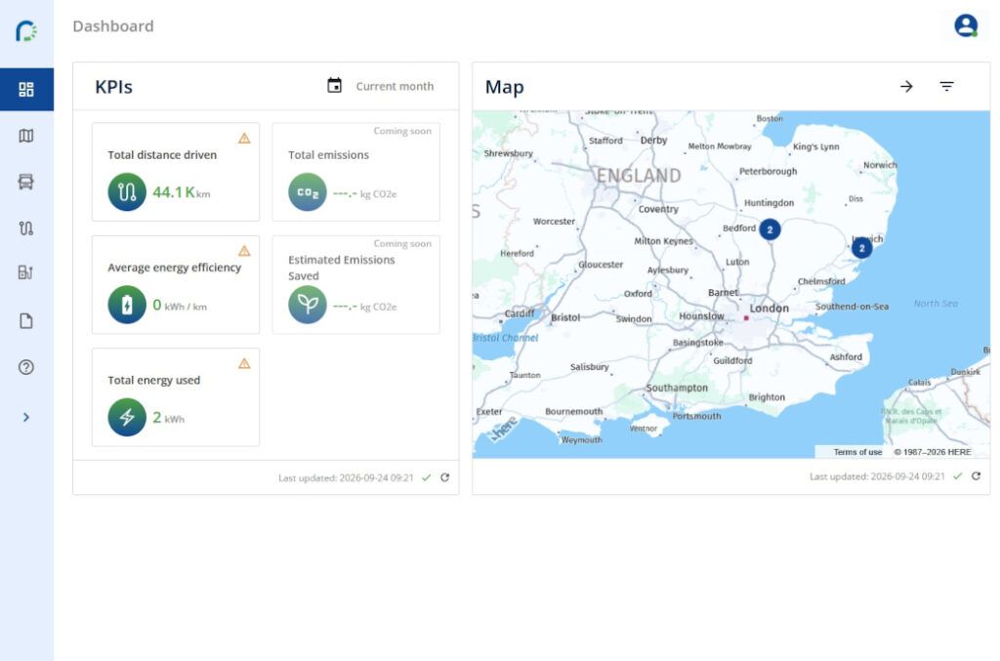1000x661 pixels.
Task: Click the Total distance driven card title
Action: [x=162, y=155]
